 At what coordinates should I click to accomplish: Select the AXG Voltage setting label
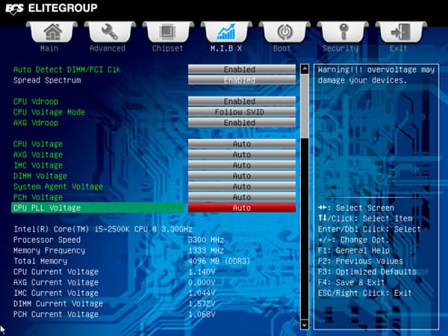coord(38,155)
